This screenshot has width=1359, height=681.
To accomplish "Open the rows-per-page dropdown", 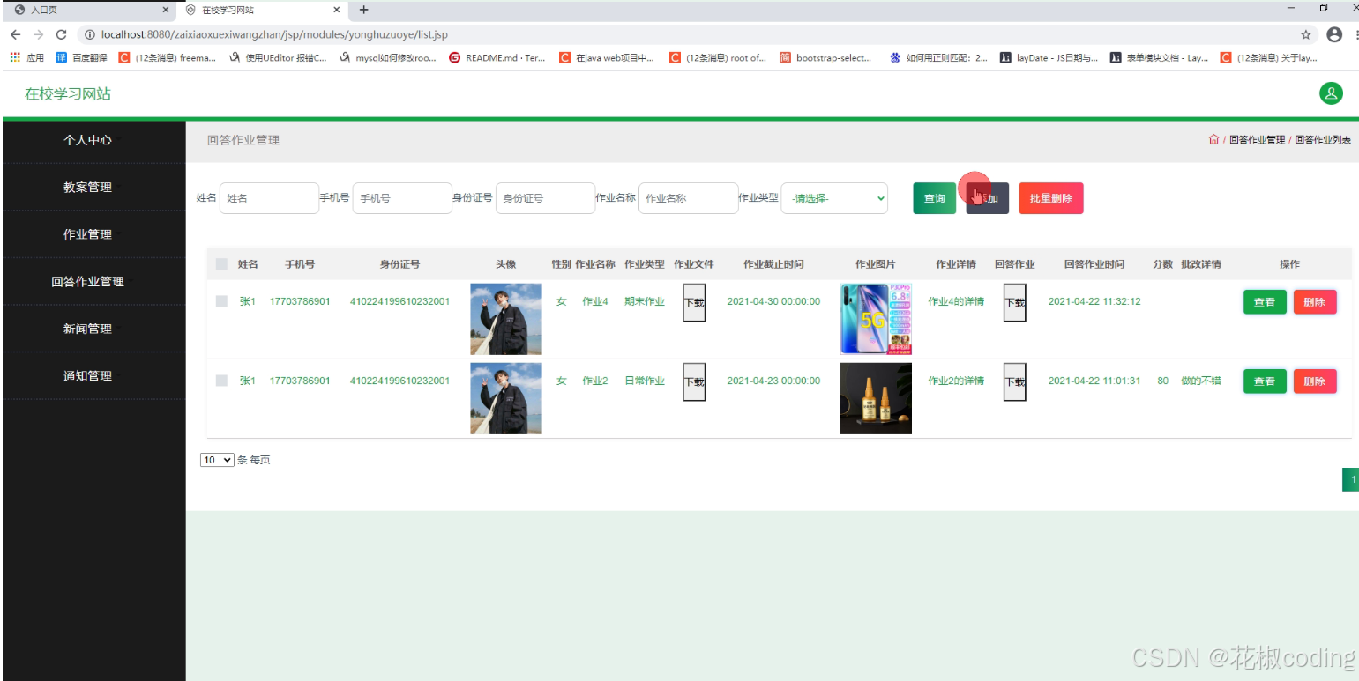I will (217, 460).
